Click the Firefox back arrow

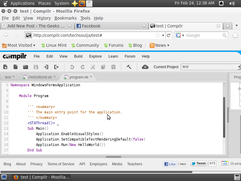(x=6, y=35)
